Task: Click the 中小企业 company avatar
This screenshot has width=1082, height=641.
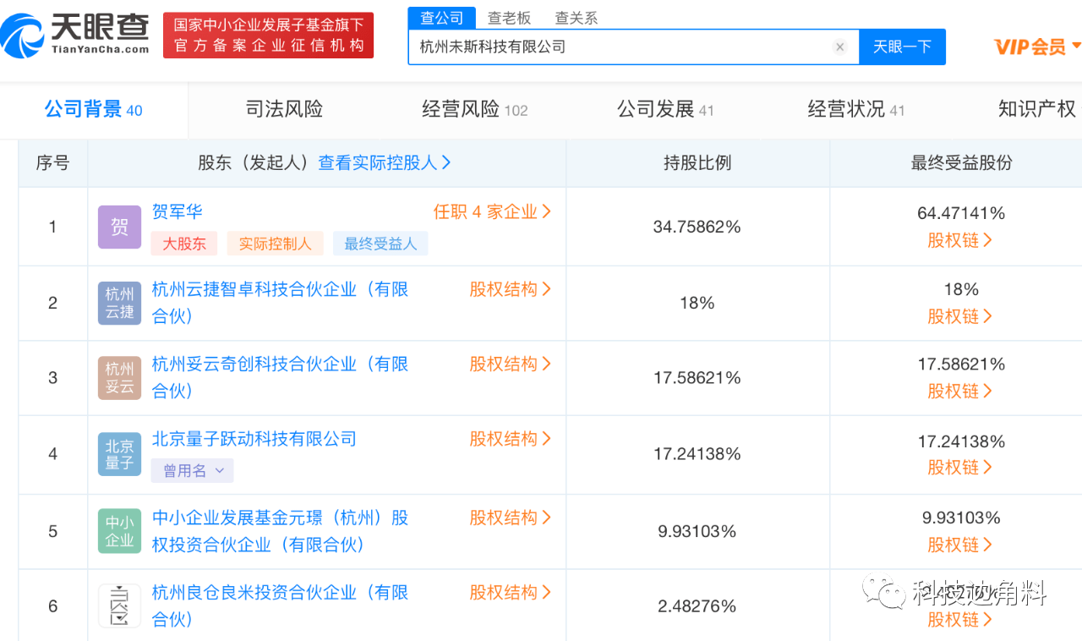Action: point(119,531)
